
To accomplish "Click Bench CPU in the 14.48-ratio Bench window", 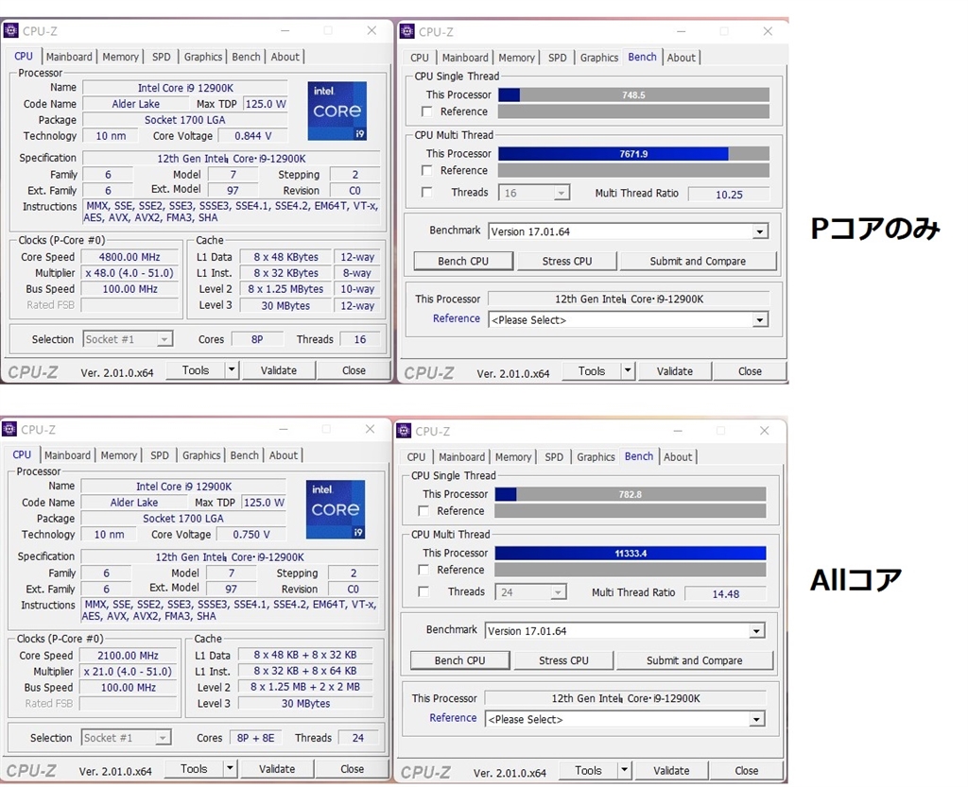I will pyautogui.click(x=460, y=660).
